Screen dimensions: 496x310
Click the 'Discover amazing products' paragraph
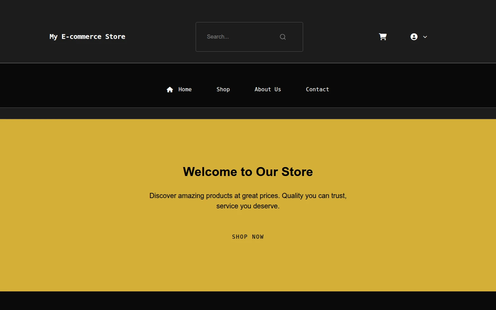coord(248,201)
